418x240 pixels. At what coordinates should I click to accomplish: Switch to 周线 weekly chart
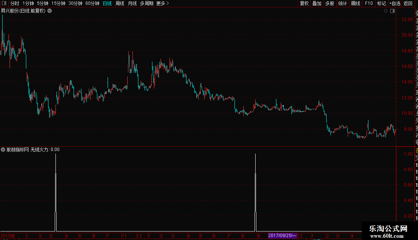(120, 3)
